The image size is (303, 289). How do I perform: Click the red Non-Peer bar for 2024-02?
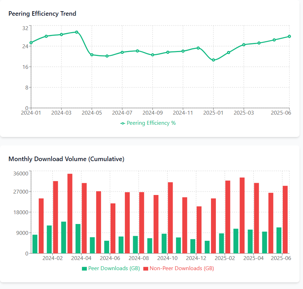(x=55, y=217)
